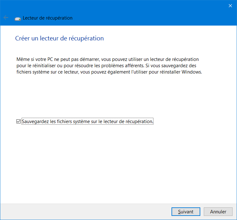This screenshot has width=237, height=220.
Task: Uncheck the system files backup checkbox
Action: 18,122
